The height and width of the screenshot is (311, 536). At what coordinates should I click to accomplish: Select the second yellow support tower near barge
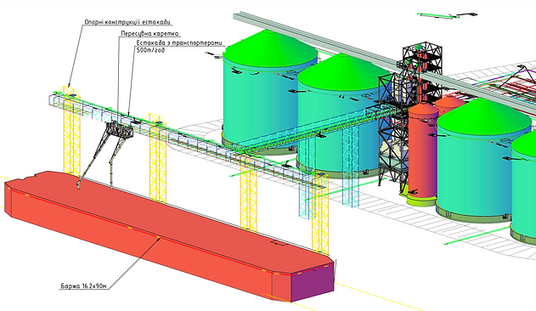[x=158, y=157]
